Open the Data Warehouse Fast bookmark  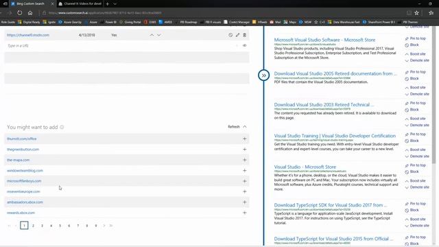point(344,22)
